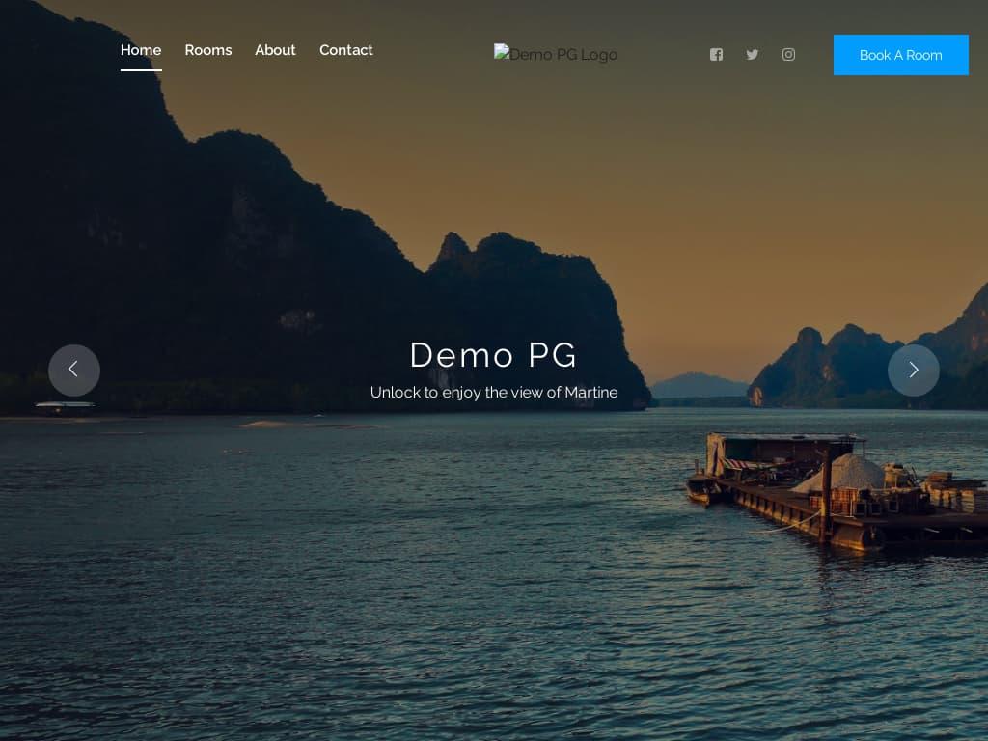Image resolution: width=988 pixels, height=741 pixels.
Task: Click the Demo PG heading text
Action: click(x=494, y=355)
